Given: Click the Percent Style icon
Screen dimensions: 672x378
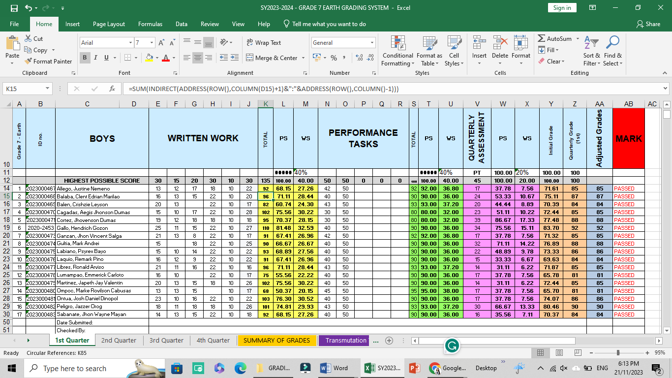Looking at the screenshot, I should 334,58.
